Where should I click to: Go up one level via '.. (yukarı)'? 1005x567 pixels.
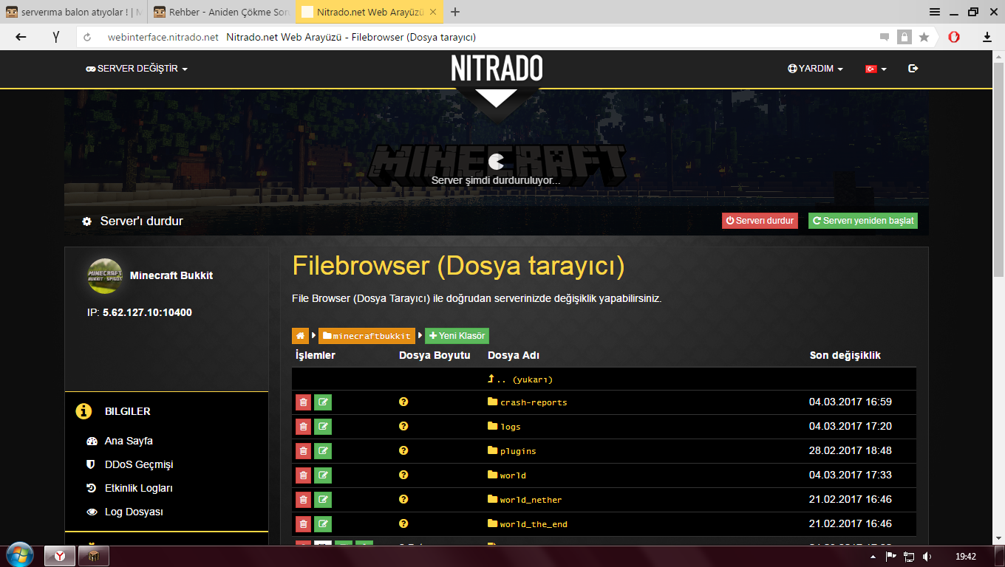coord(520,379)
